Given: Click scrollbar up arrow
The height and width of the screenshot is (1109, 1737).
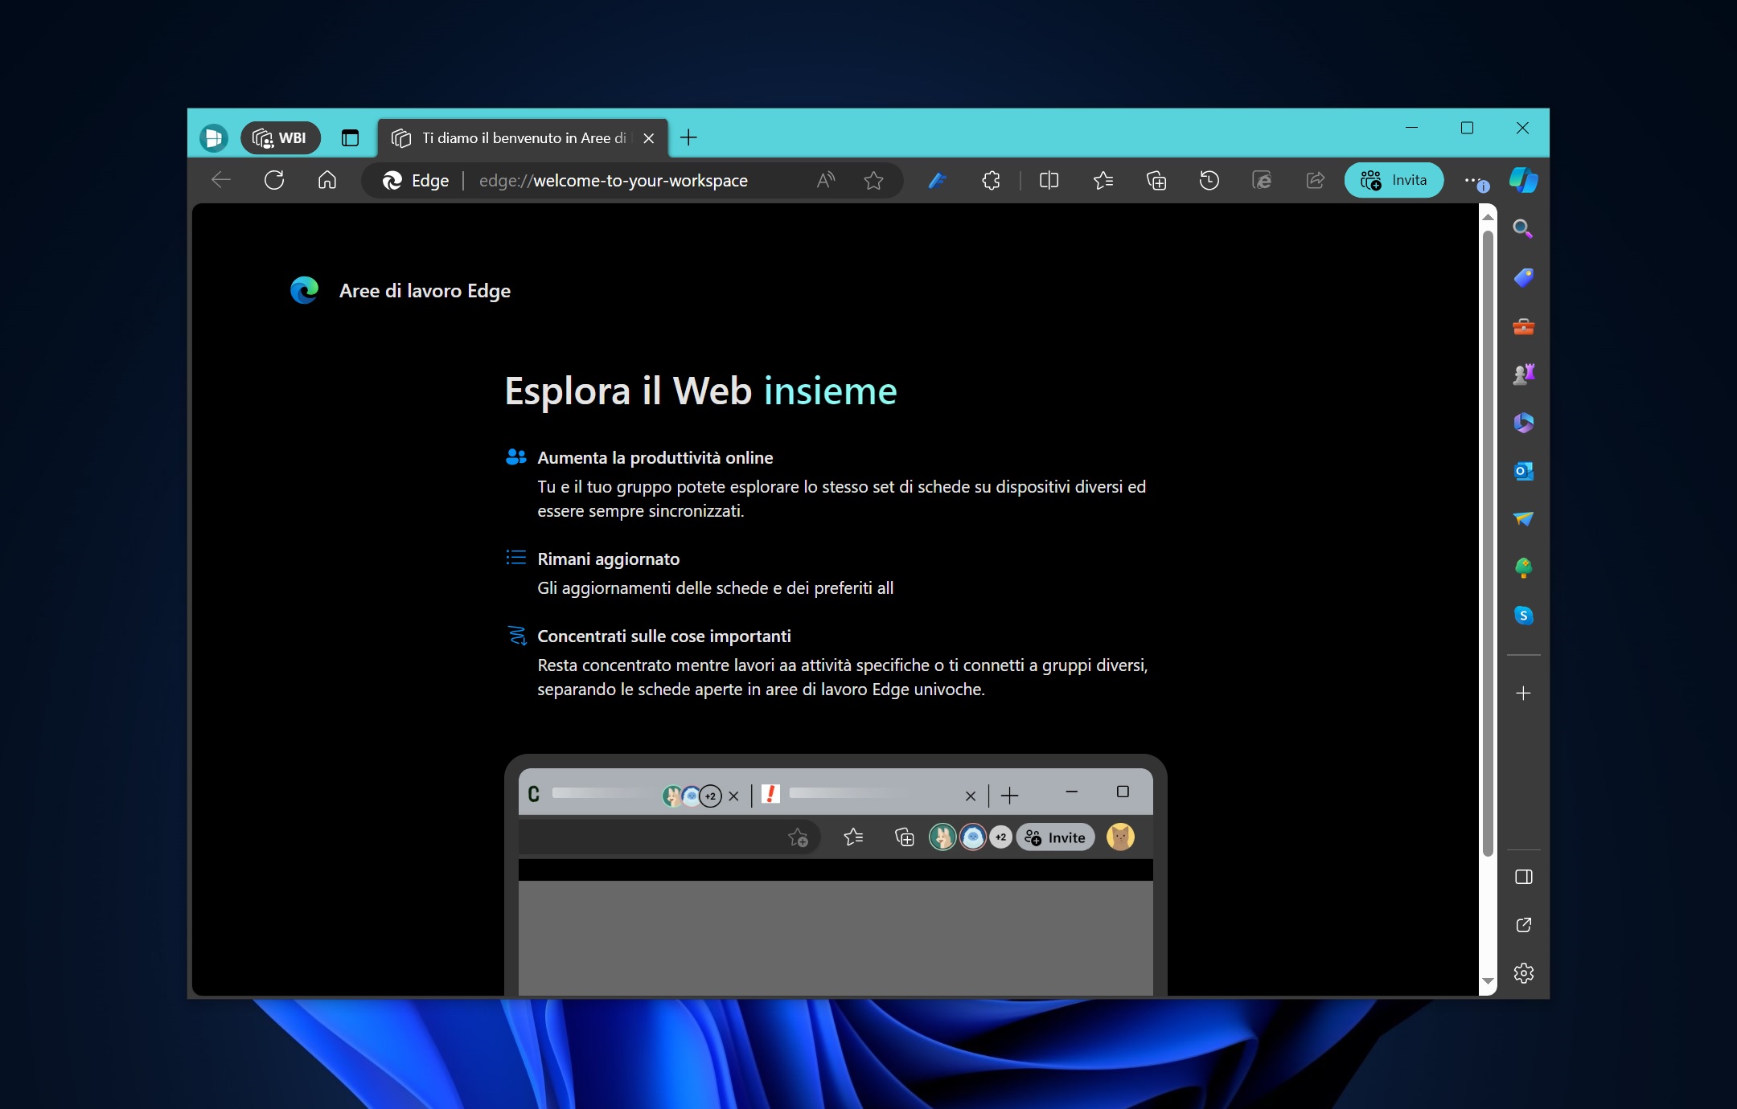Looking at the screenshot, I should click(1488, 217).
